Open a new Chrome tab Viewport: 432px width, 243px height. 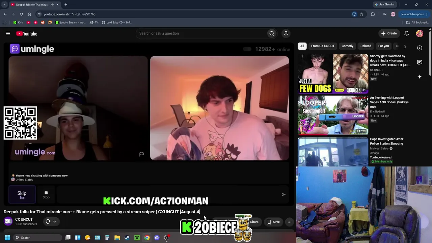65,5
